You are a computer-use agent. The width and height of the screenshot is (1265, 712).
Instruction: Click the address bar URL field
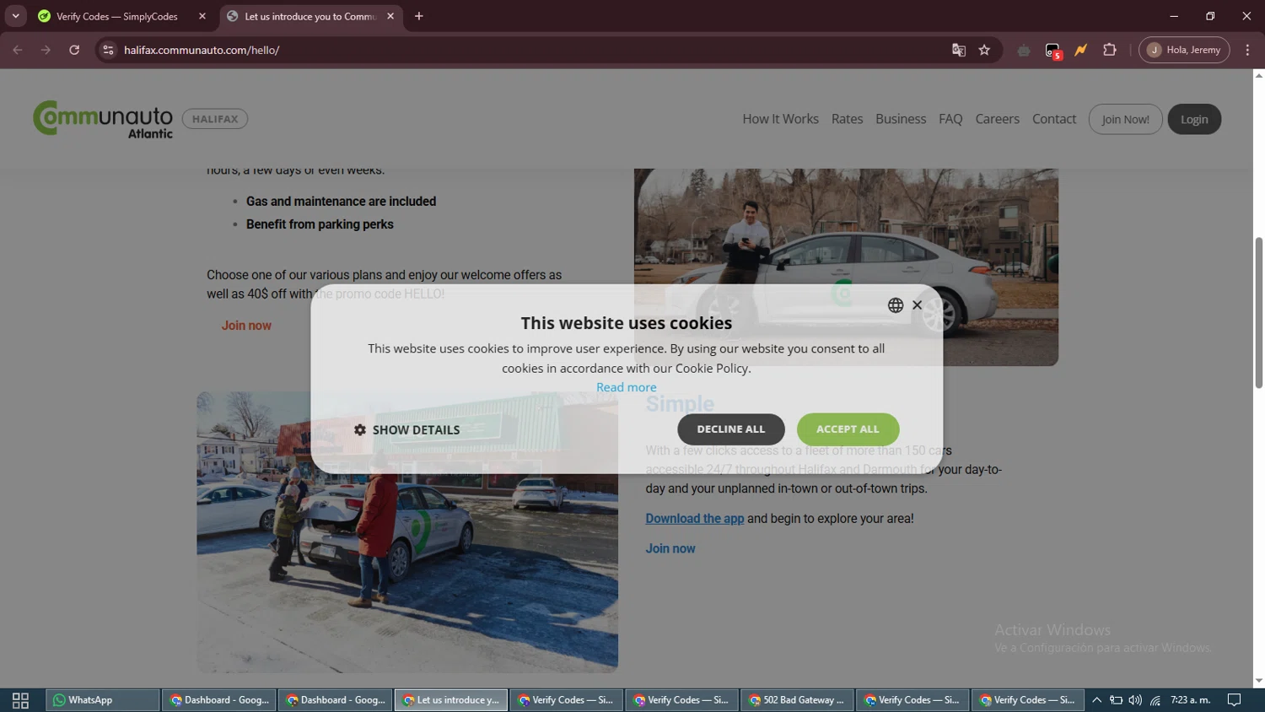click(531, 50)
